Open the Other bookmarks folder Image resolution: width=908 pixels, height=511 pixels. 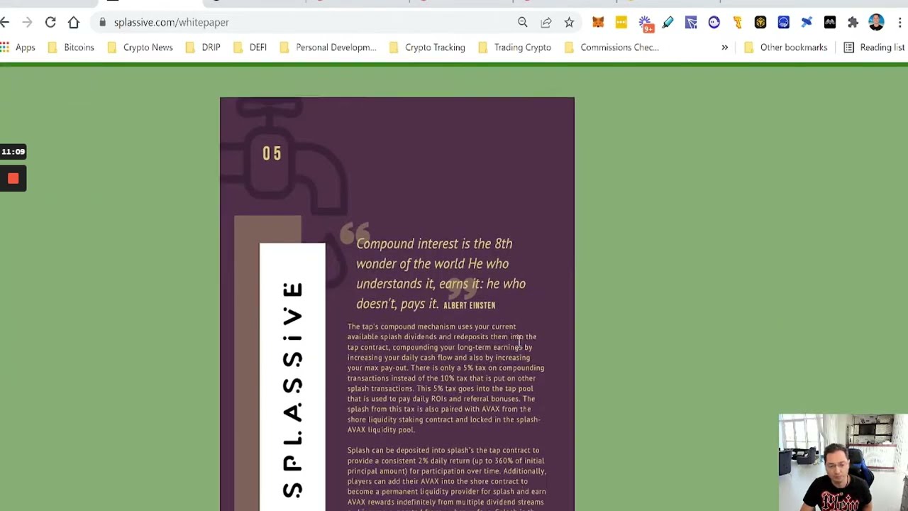pos(785,48)
